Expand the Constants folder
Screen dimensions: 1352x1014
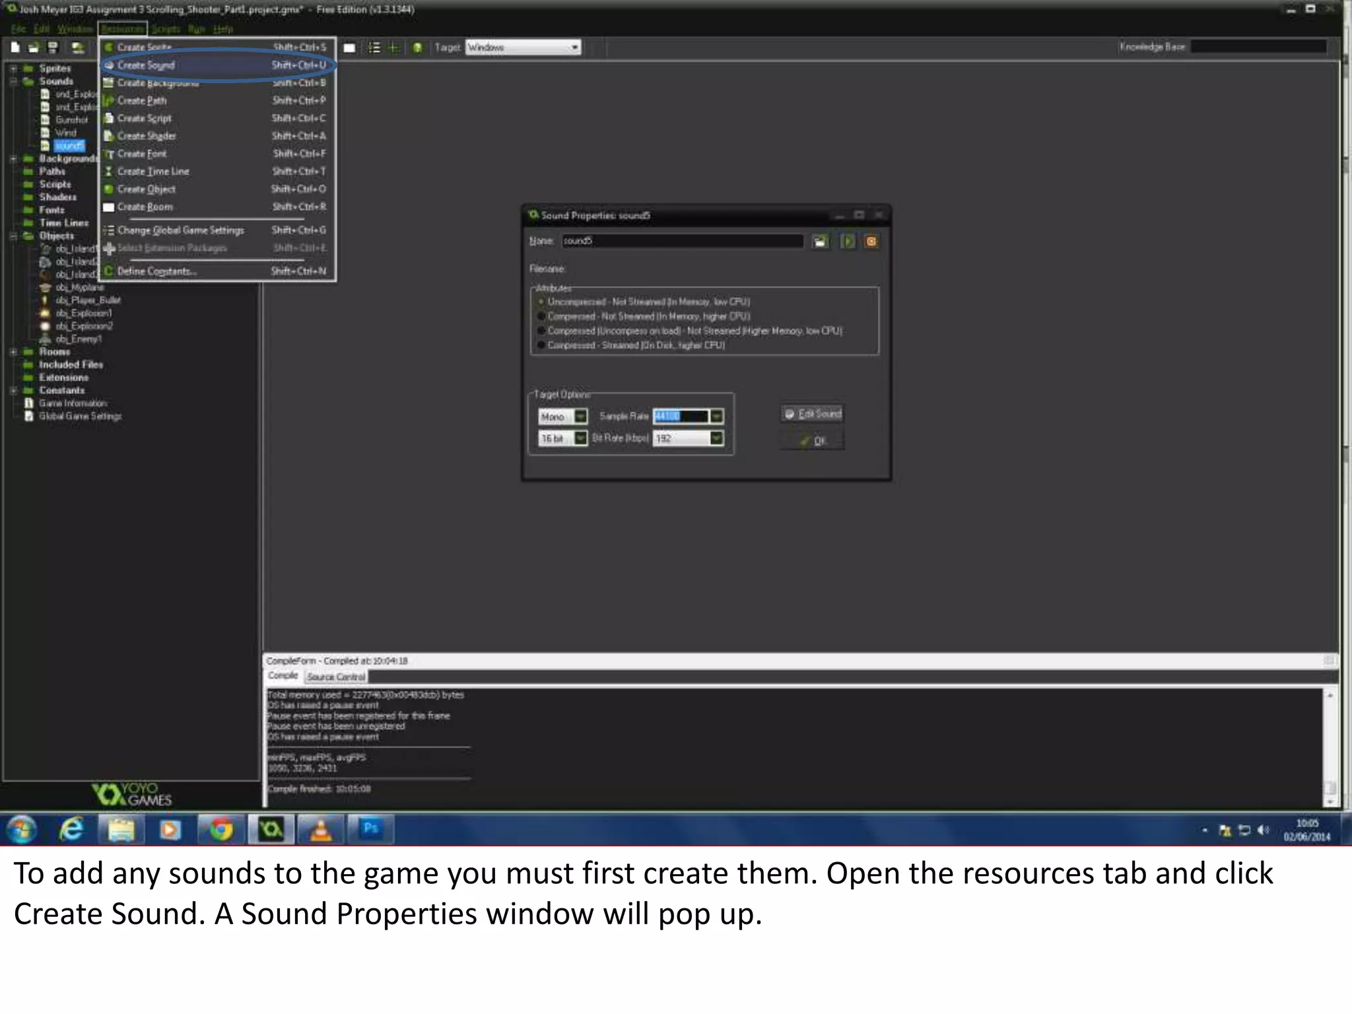point(13,390)
